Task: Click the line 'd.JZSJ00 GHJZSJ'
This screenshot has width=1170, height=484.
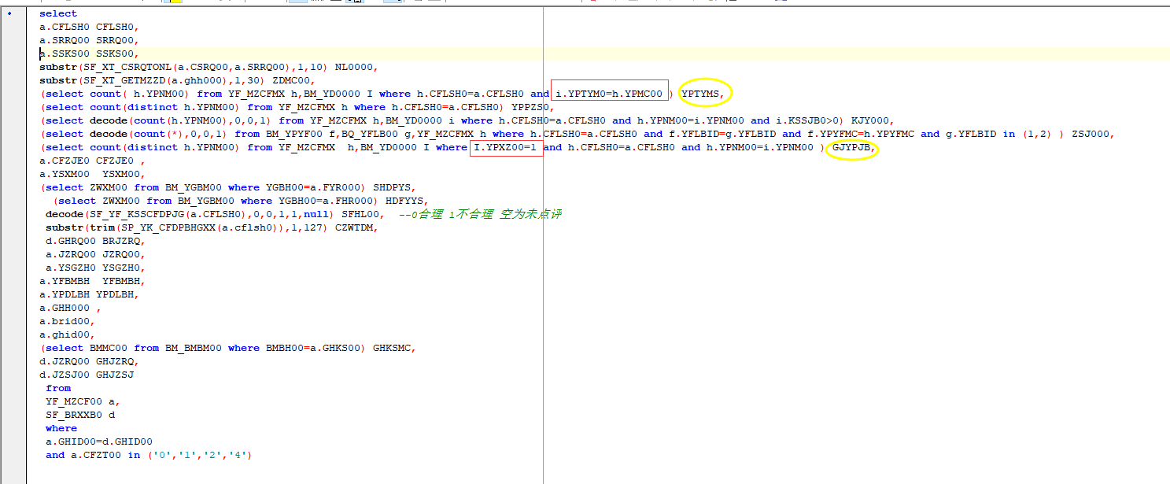Action: pos(86,375)
